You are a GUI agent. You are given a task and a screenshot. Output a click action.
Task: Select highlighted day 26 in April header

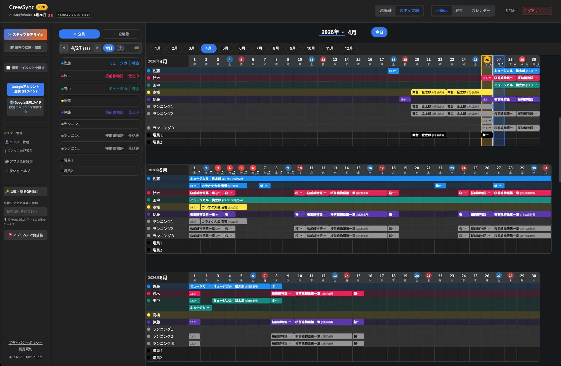pos(487,60)
